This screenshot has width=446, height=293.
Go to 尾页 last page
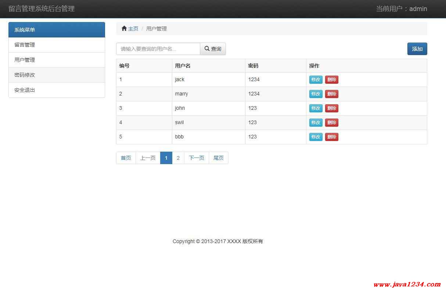(219, 158)
